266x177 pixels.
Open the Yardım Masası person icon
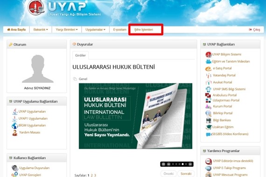coord(15,133)
